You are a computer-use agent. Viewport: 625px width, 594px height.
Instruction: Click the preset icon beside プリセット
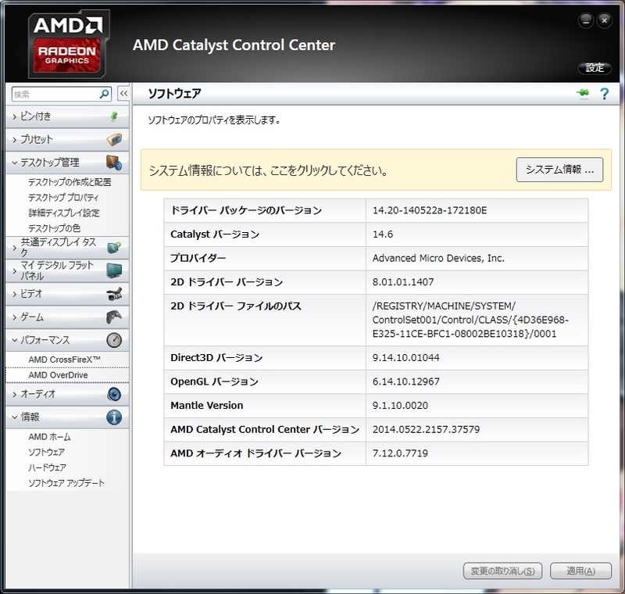coord(114,140)
